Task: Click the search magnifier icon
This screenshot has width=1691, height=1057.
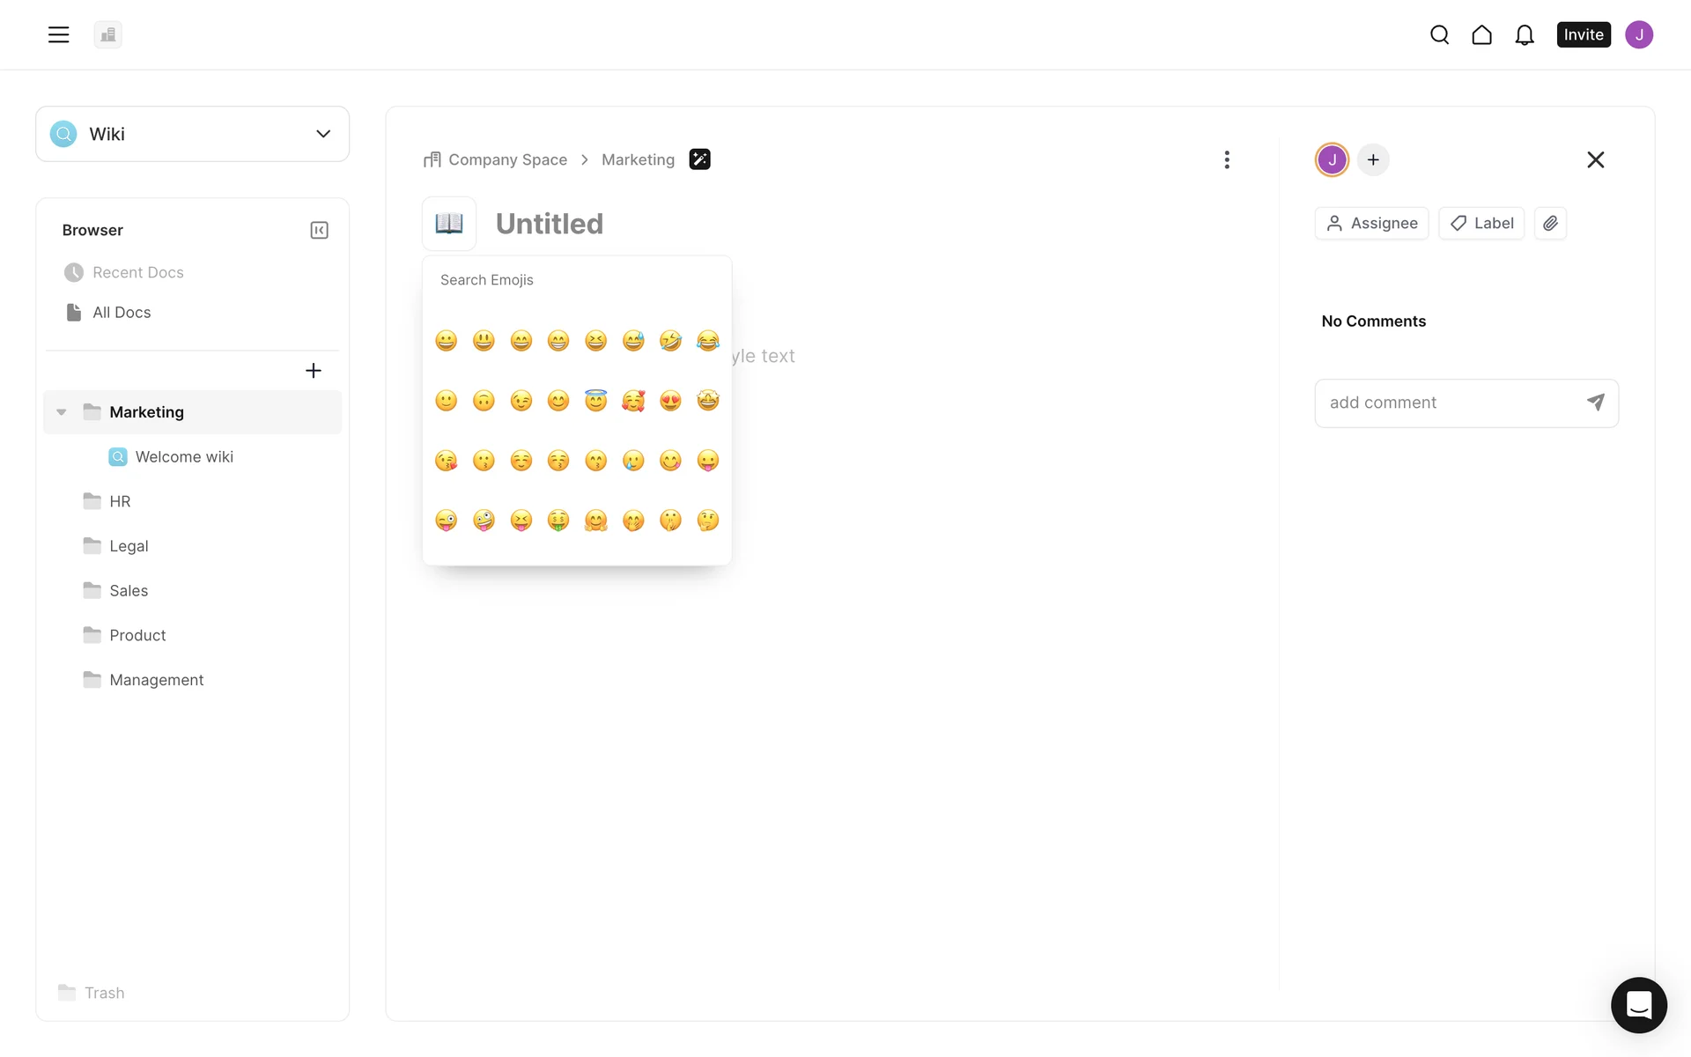Action: [x=1439, y=35]
